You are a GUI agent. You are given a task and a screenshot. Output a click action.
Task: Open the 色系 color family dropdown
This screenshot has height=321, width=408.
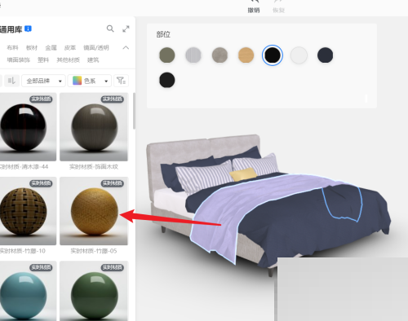point(90,81)
